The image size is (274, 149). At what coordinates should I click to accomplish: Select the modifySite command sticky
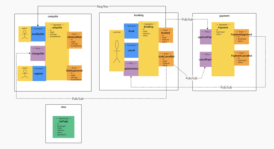pyautogui.click(x=38, y=34)
